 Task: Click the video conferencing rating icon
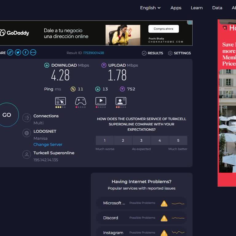[121, 101]
